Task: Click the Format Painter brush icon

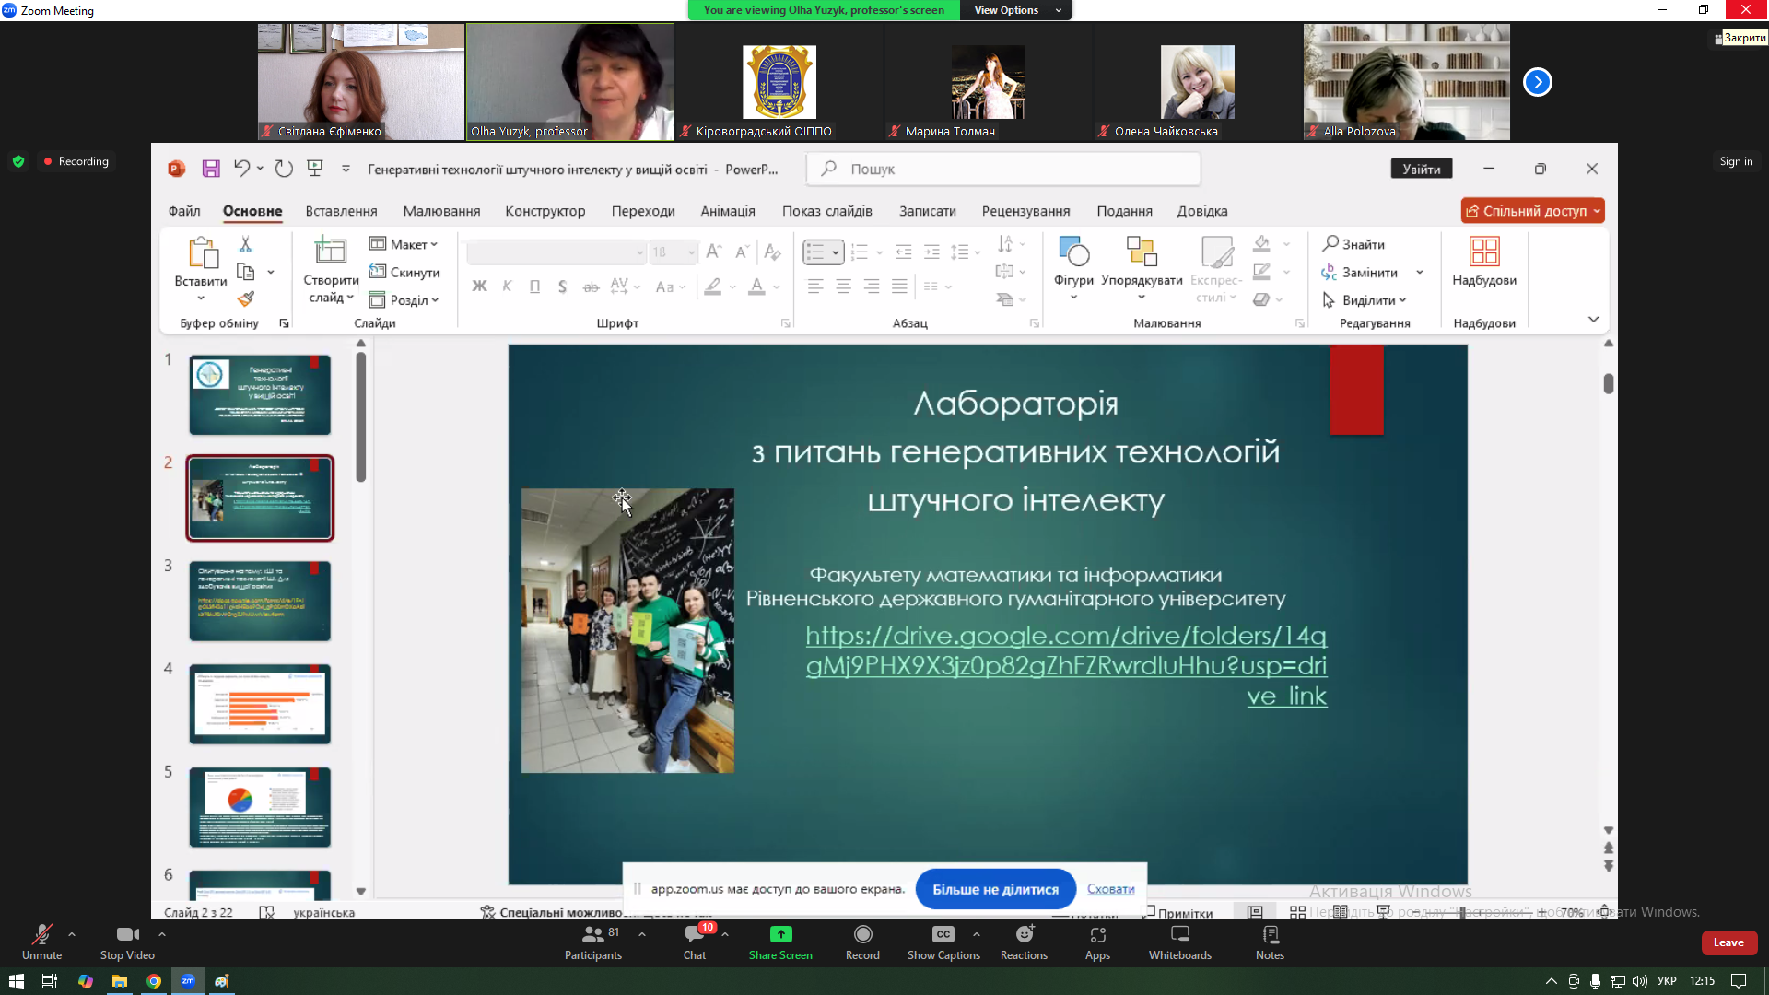Action: coord(245,298)
